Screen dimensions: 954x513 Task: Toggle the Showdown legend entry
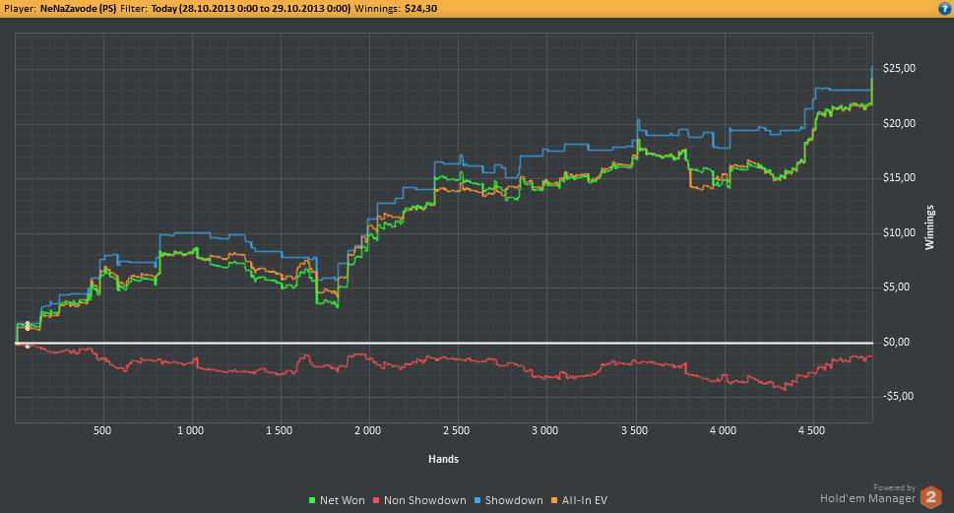click(509, 500)
